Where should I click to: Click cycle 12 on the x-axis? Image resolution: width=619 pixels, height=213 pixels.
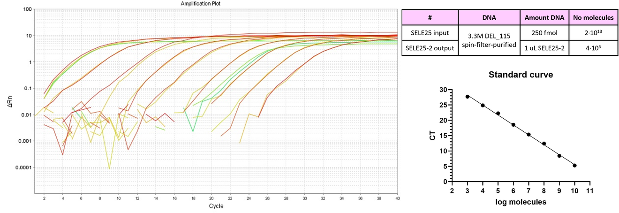click(x=137, y=198)
